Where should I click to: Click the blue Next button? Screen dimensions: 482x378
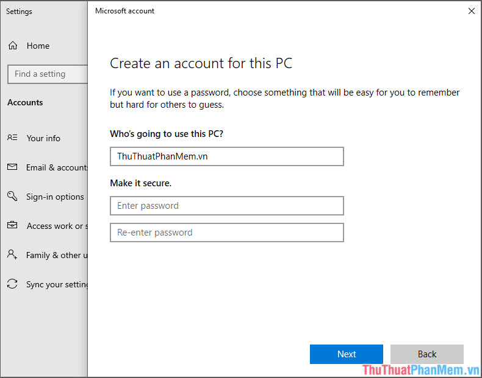(347, 354)
